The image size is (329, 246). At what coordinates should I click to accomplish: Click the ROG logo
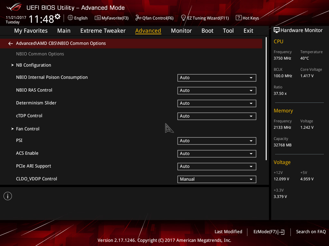[x=14, y=7]
